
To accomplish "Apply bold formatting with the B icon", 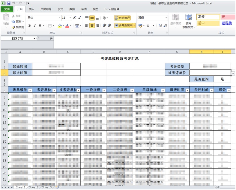I will [30, 26].
